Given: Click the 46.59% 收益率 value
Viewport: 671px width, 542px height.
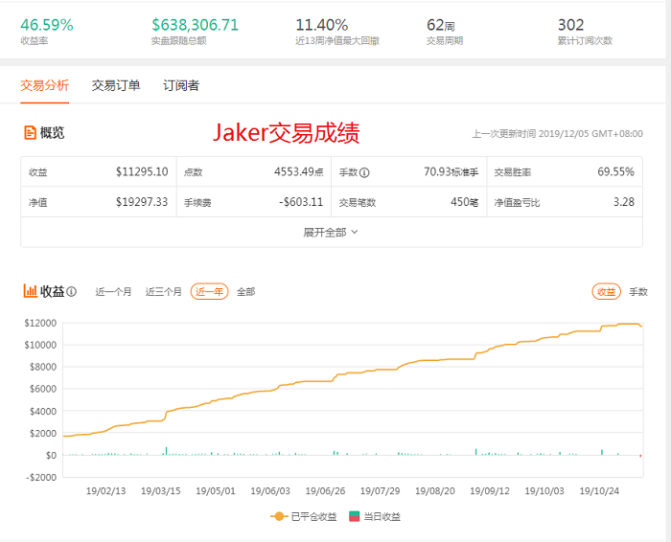Looking at the screenshot, I should coord(47,25).
